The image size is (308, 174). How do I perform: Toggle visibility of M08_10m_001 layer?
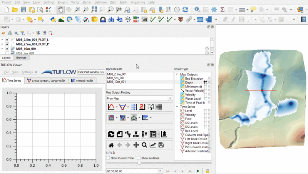pos(7,49)
